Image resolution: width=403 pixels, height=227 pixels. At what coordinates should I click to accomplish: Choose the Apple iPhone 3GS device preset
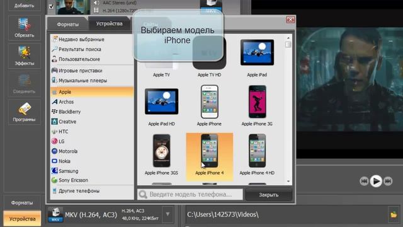pos(161,154)
